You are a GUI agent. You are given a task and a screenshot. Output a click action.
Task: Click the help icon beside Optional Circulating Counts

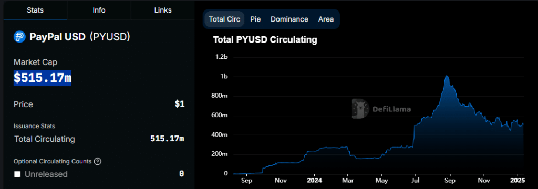click(x=97, y=161)
